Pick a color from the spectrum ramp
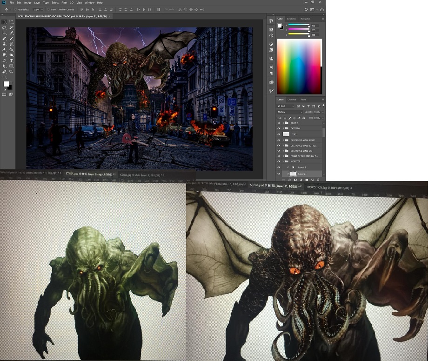The height and width of the screenshot is (361, 429). 300,67
